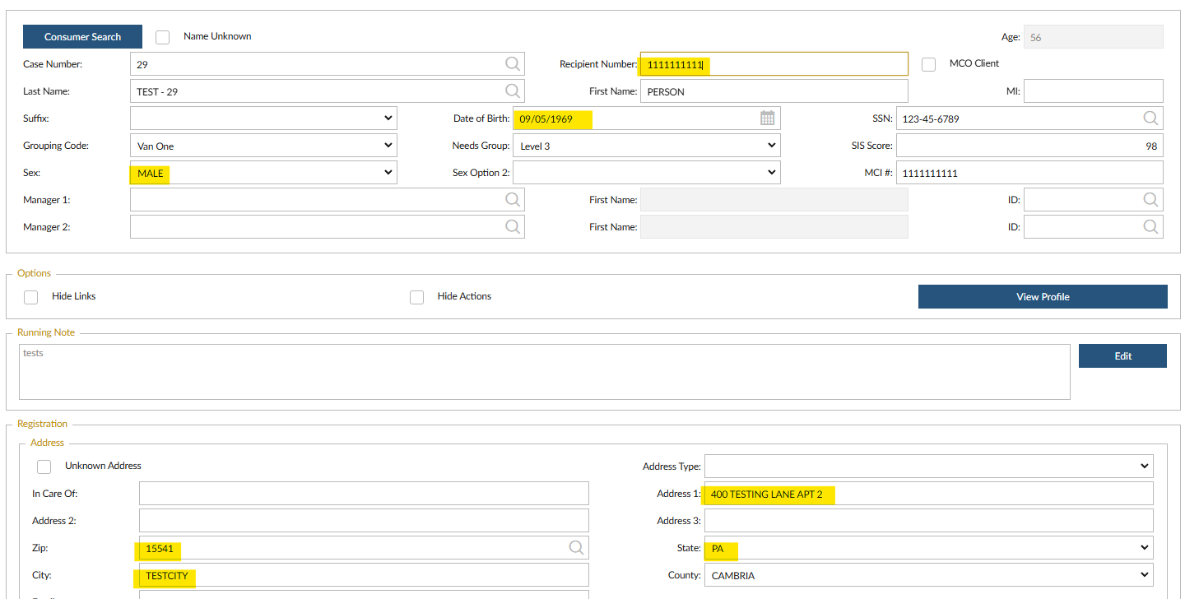
Task: Click the Last Name search magnifier icon
Action: tap(512, 91)
